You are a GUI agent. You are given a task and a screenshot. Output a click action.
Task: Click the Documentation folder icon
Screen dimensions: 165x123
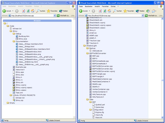tap(14, 41)
